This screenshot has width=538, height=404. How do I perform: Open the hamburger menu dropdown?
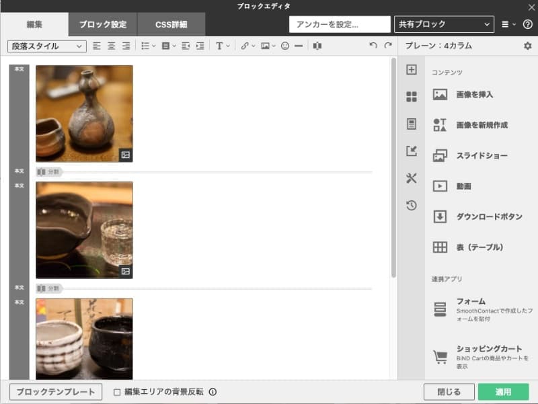coord(508,24)
